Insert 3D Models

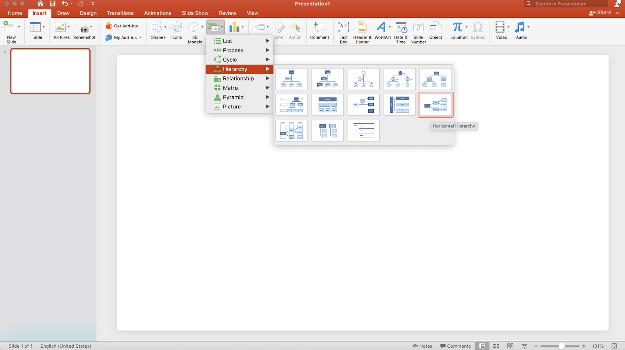[x=194, y=32]
